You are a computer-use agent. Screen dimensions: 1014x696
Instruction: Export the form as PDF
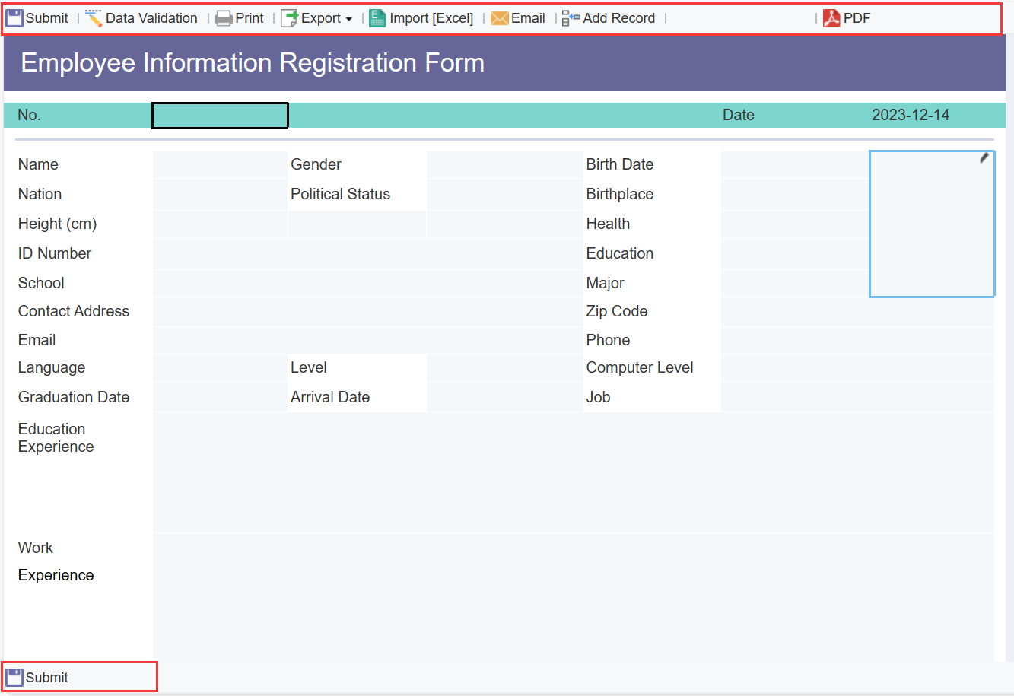point(847,18)
